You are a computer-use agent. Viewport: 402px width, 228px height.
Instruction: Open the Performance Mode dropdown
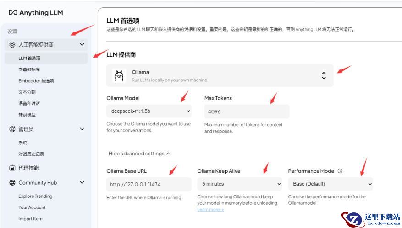click(330, 184)
